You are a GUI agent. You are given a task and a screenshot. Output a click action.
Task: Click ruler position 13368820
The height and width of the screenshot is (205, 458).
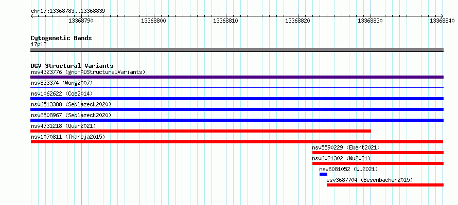[x=297, y=21]
